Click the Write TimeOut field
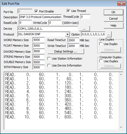The image size is (127, 134). pos(73,46)
